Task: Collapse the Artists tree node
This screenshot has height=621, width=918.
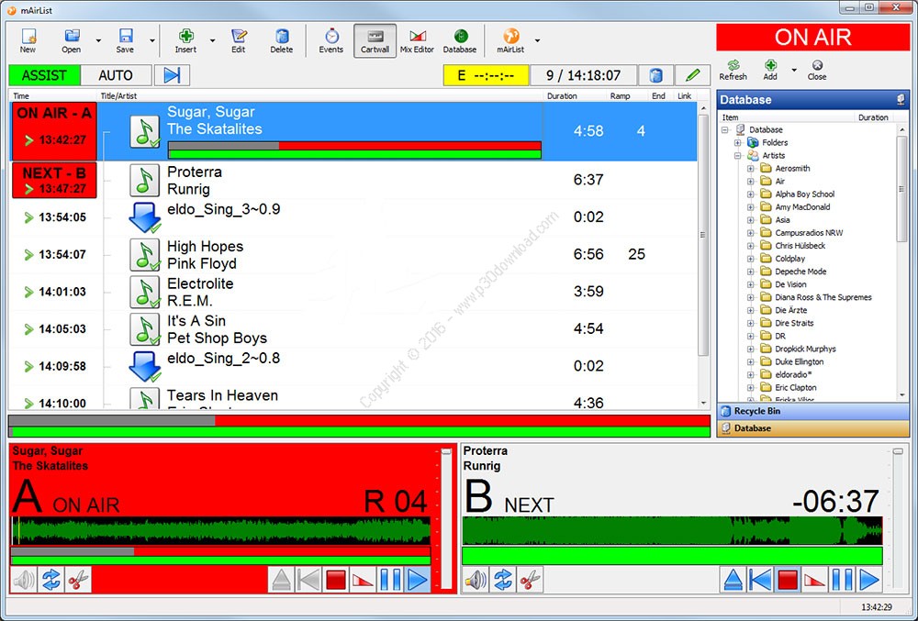Action: point(738,156)
